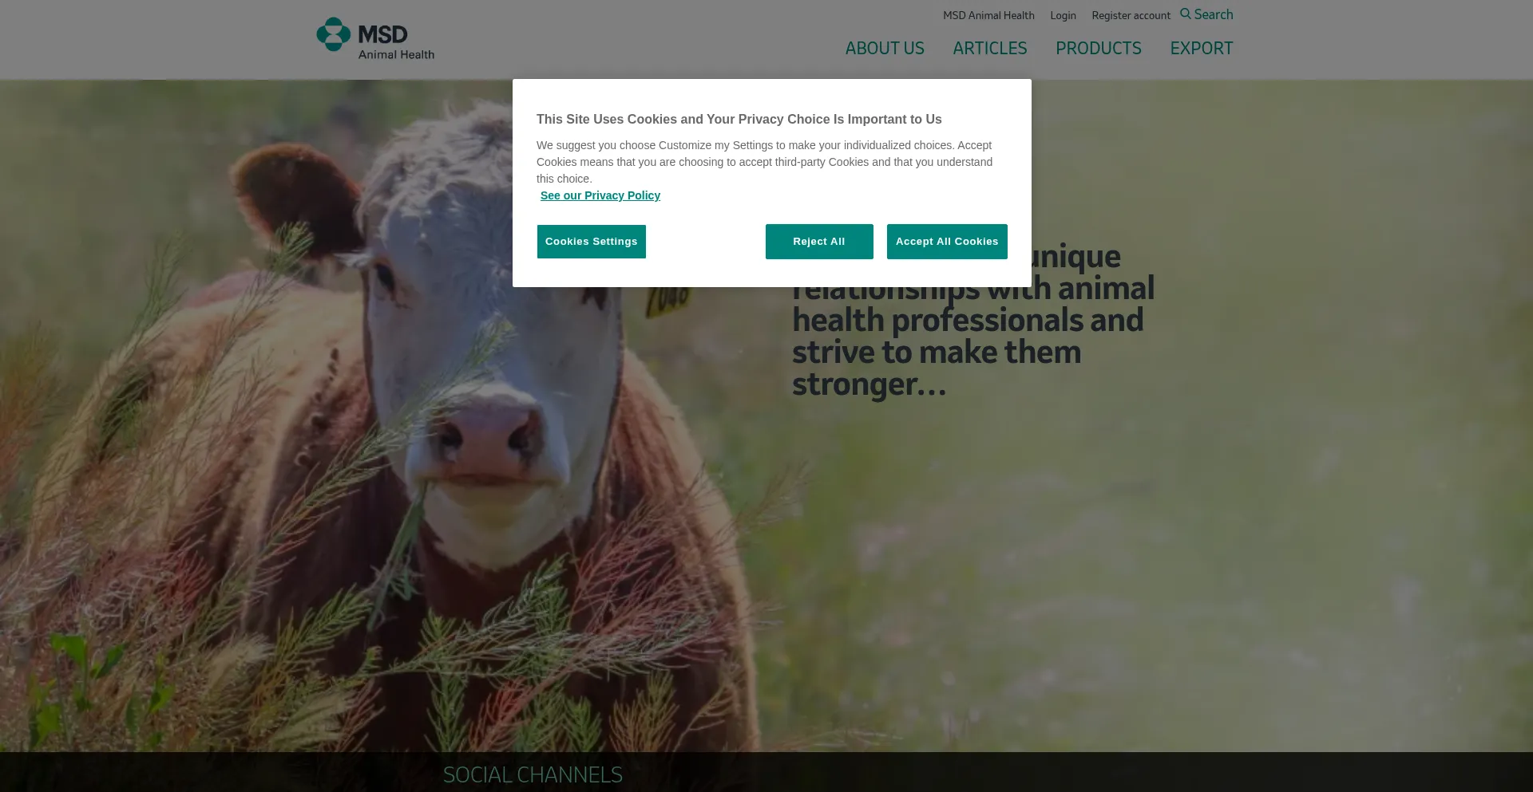
Task: Open Cookies Settings
Action: 592,242
